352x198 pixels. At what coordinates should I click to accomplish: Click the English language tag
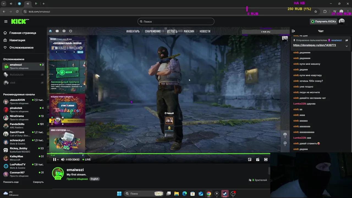click(95, 179)
